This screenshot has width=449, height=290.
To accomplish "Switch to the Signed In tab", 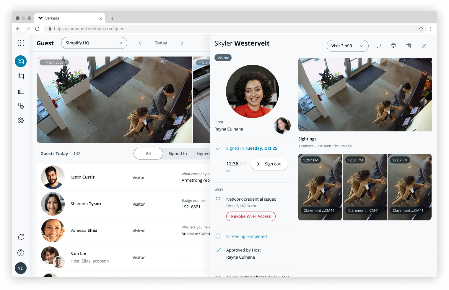I will [178, 154].
